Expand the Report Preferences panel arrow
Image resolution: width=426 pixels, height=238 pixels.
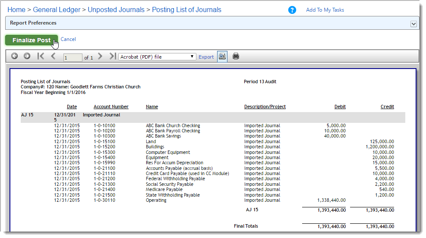(413, 24)
